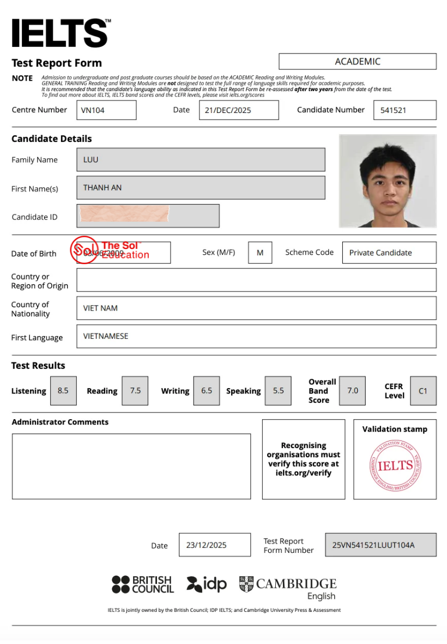Image resolution: width=447 pixels, height=644 pixels.
Task: Click the Centre Number label
Action: [x=39, y=110]
